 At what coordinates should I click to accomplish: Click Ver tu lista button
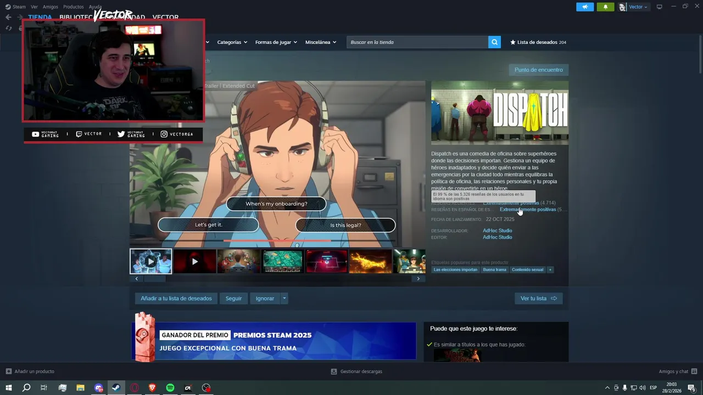tap(538, 298)
